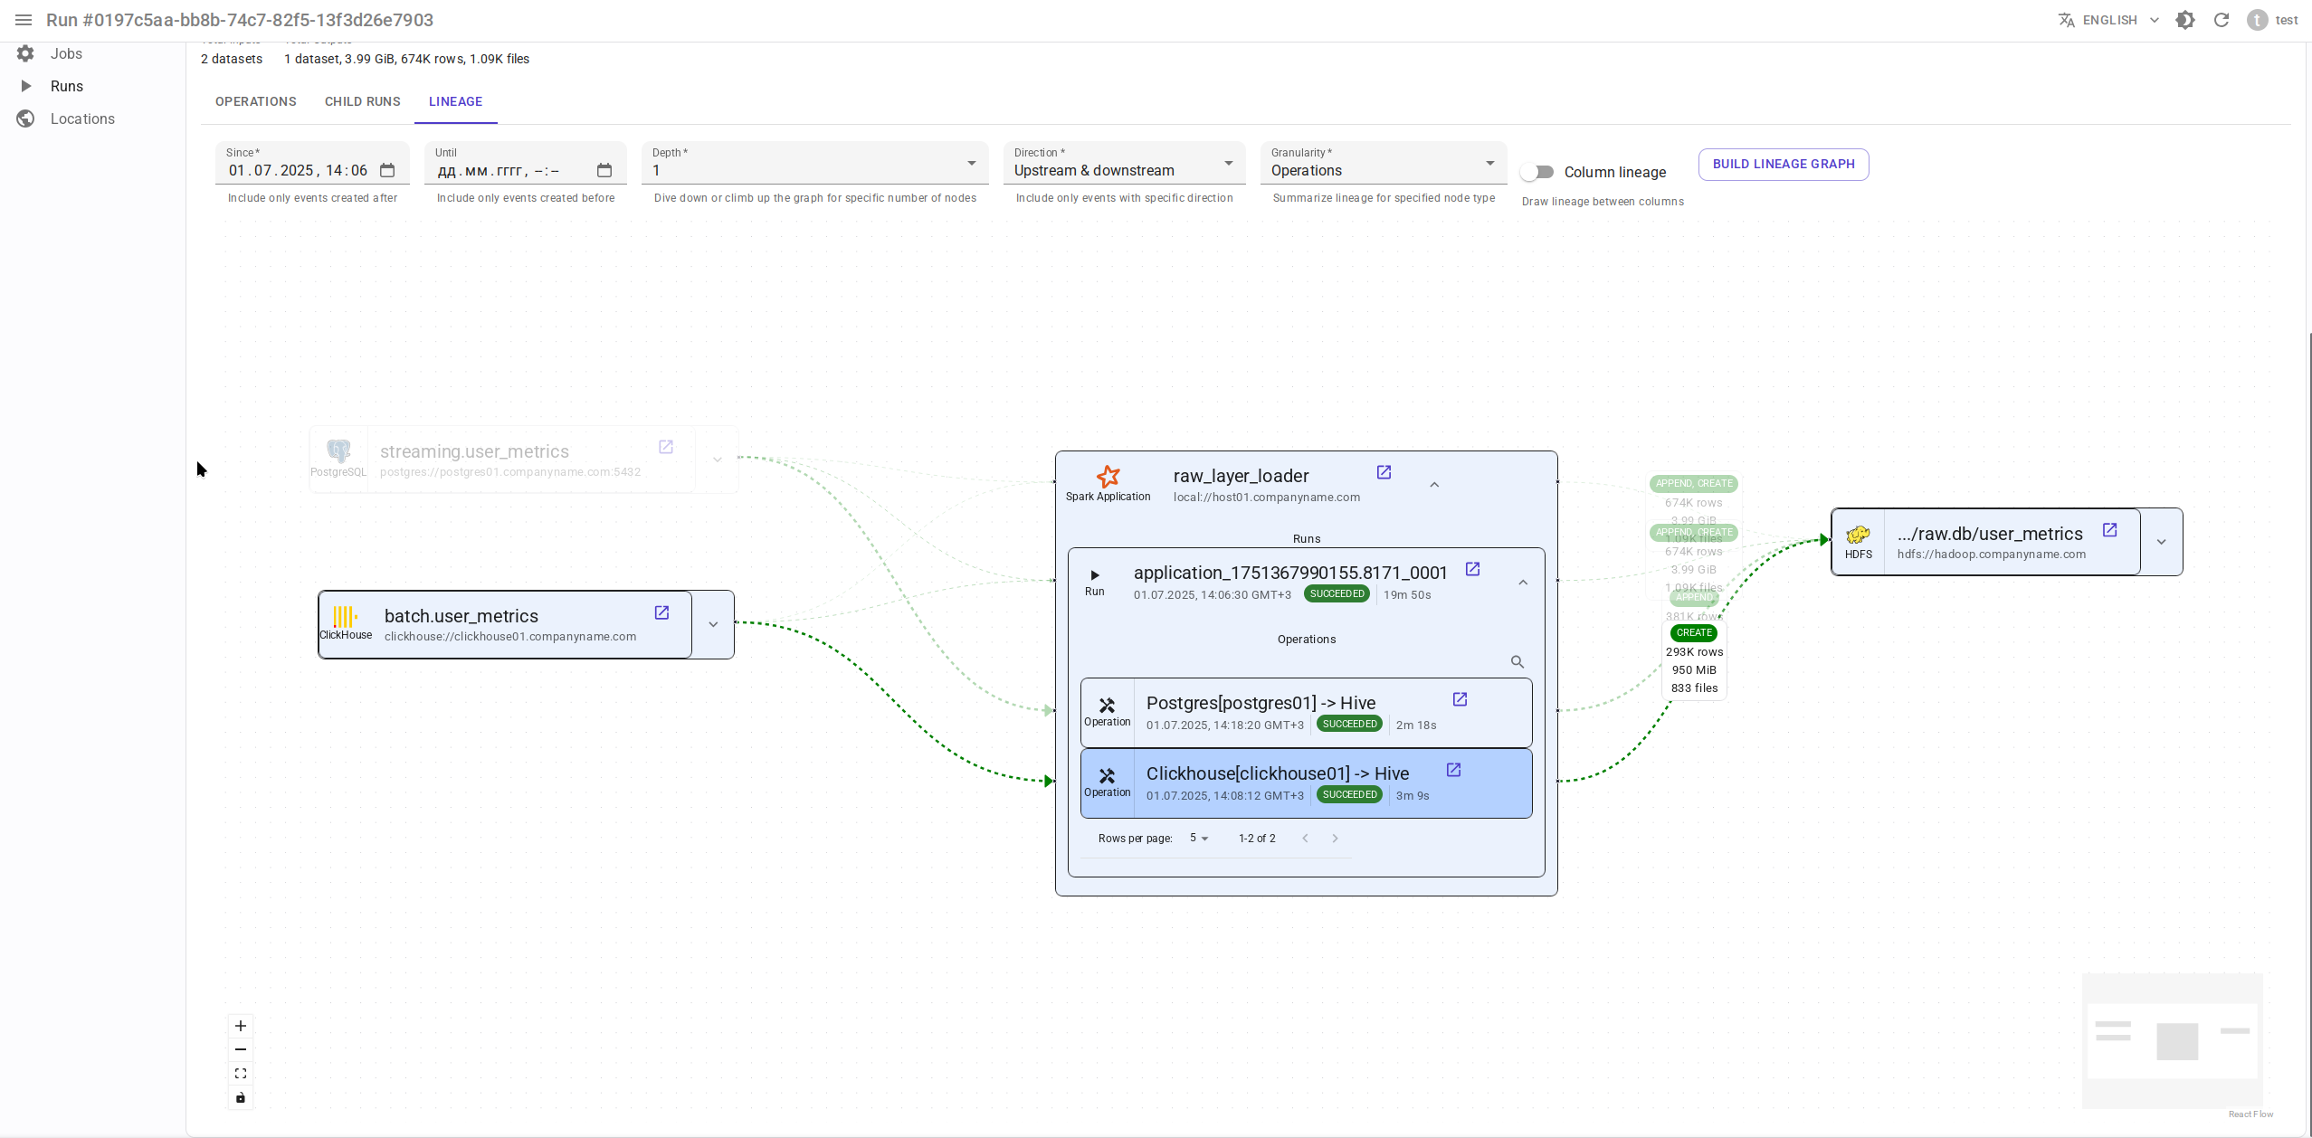2312x1138 pixels.
Task: Click search icon in Operations list
Action: tap(1518, 662)
